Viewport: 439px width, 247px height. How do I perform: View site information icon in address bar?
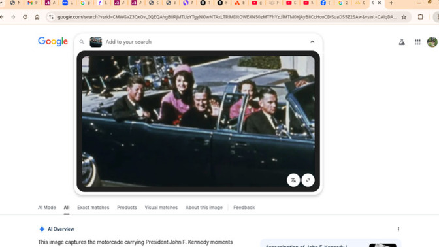pyautogui.click(x=51, y=17)
